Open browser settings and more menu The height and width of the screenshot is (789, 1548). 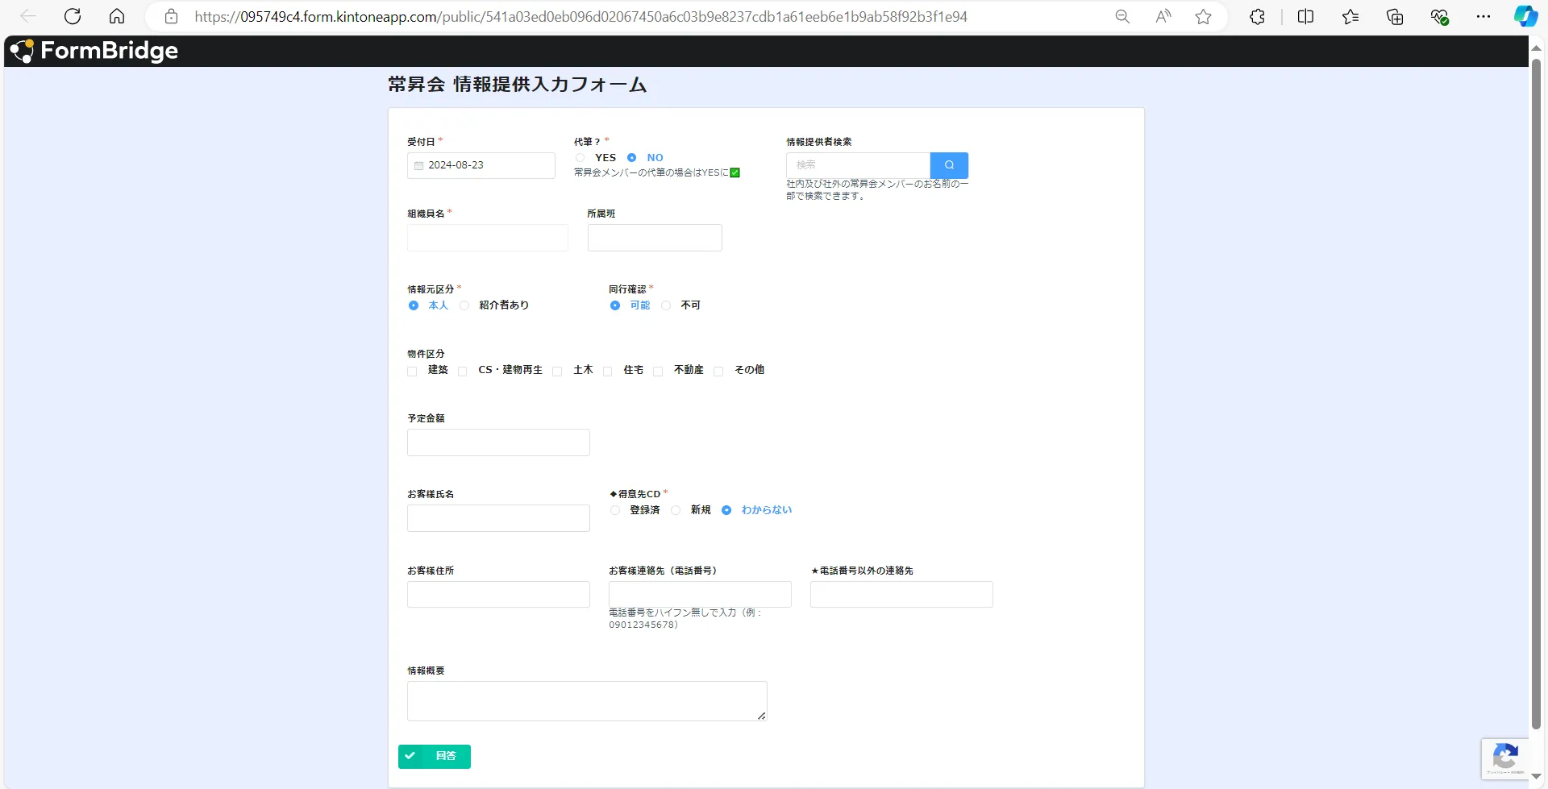point(1483,16)
